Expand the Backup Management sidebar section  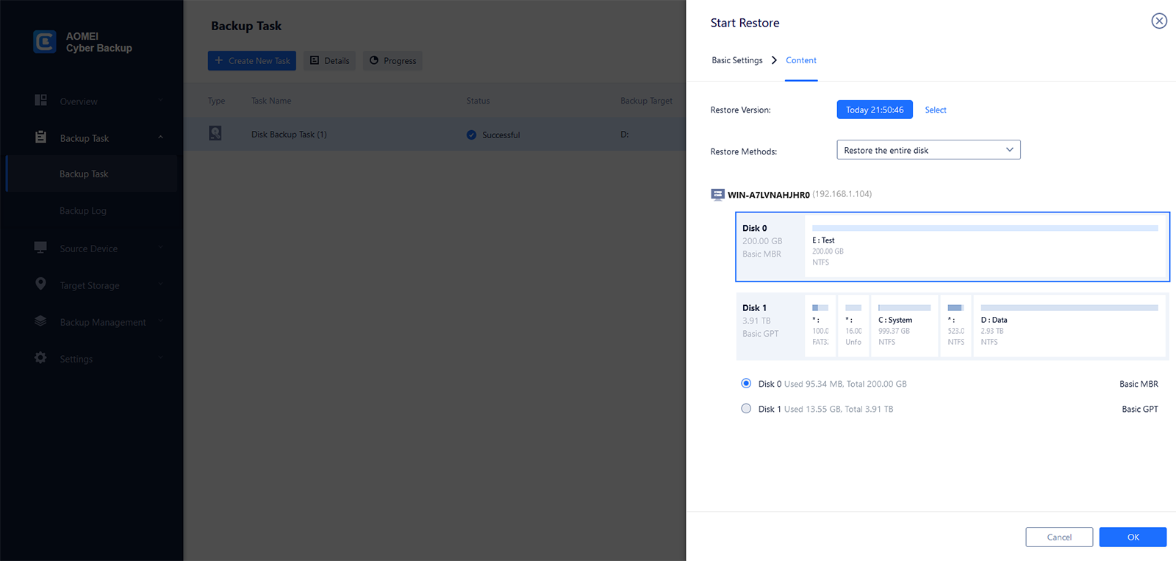tap(161, 321)
